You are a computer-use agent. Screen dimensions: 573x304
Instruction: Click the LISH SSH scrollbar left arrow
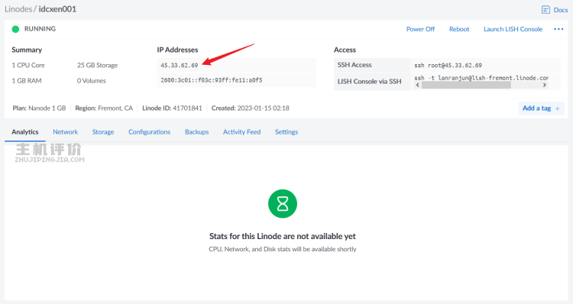(x=418, y=85)
